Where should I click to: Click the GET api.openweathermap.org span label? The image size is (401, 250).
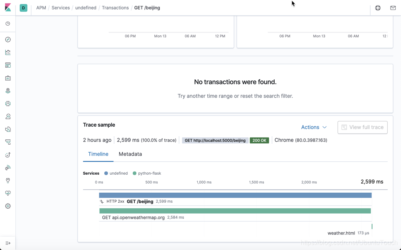[x=133, y=218]
